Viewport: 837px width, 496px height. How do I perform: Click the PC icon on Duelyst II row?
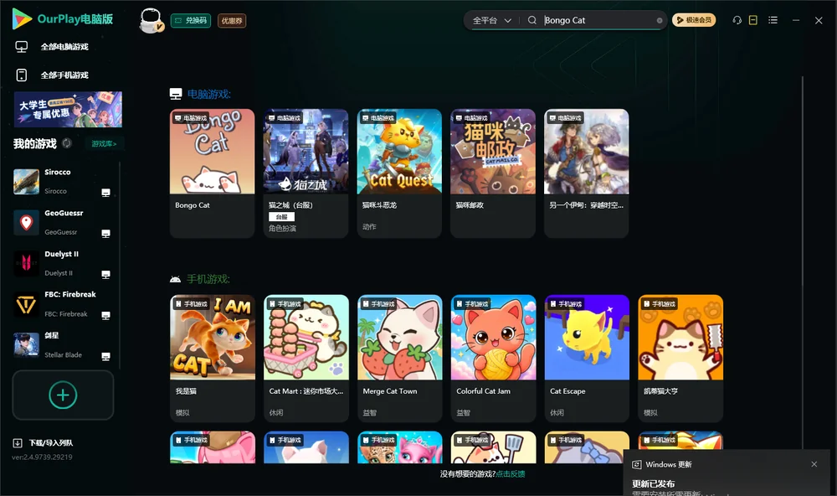click(x=105, y=274)
